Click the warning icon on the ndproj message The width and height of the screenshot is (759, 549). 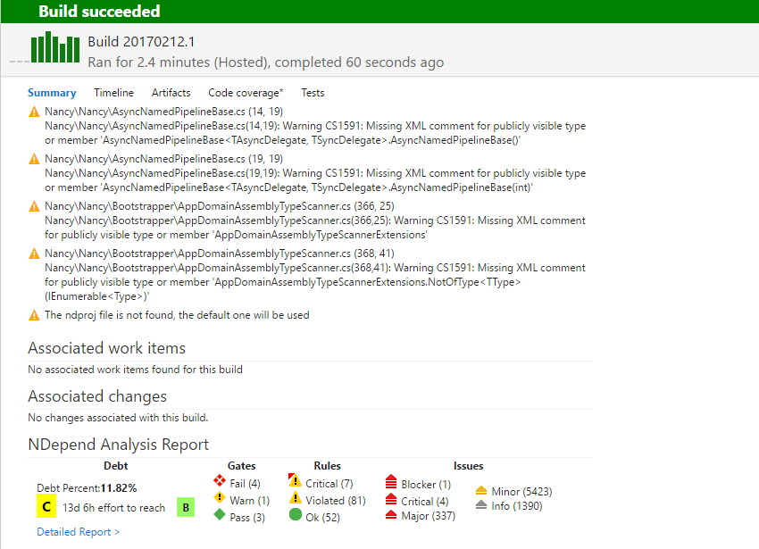pos(33,315)
